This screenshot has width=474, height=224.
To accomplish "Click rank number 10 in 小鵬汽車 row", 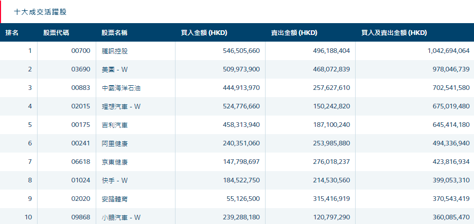I will tap(28, 217).
